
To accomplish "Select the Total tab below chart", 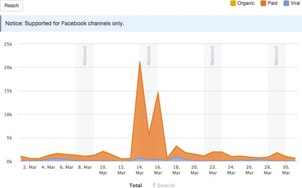I will pos(135,185).
